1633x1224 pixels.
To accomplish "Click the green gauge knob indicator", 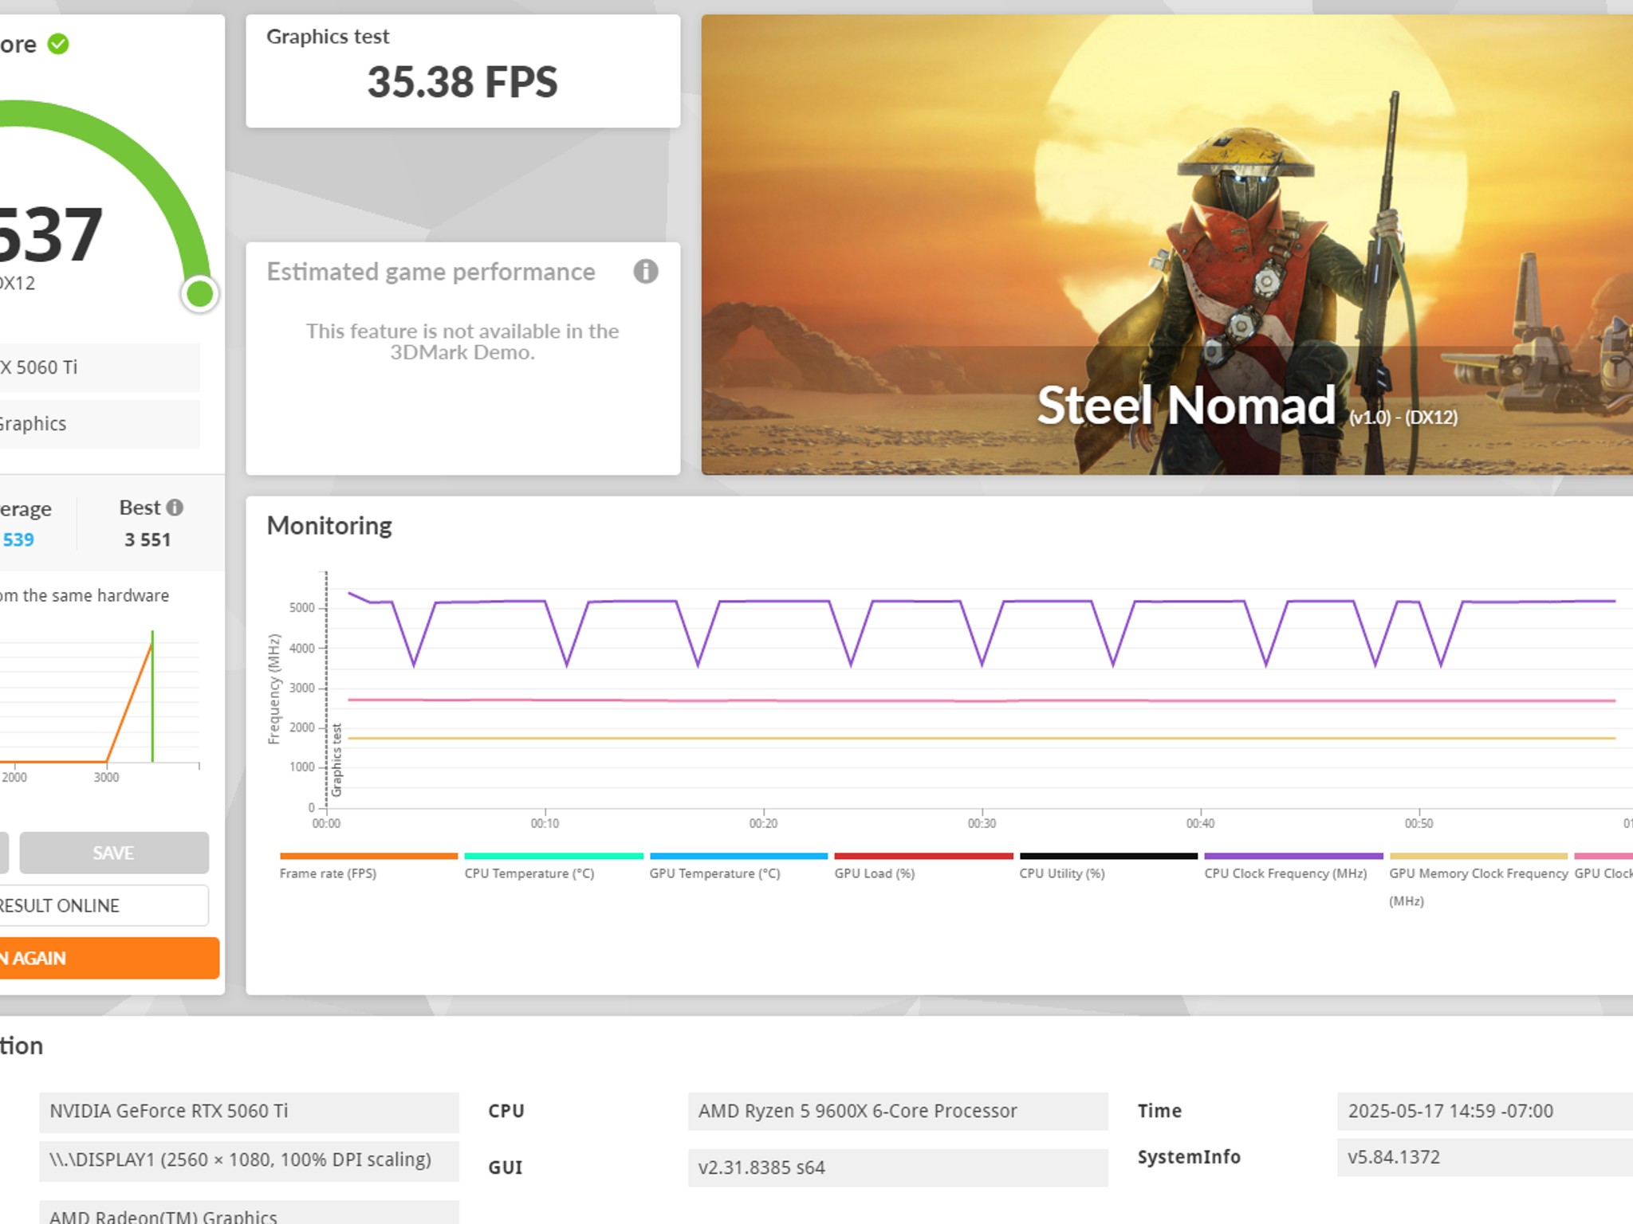I will [x=199, y=293].
